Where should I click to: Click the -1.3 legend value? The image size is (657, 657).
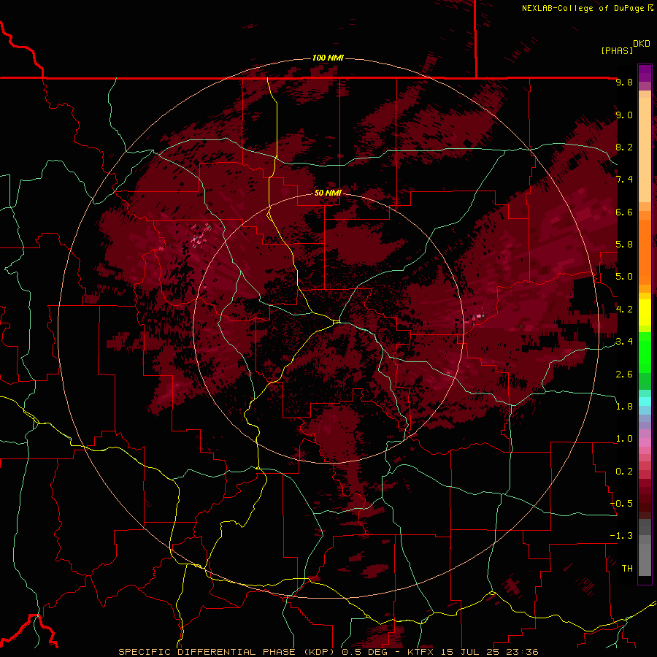(x=621, y=536)
